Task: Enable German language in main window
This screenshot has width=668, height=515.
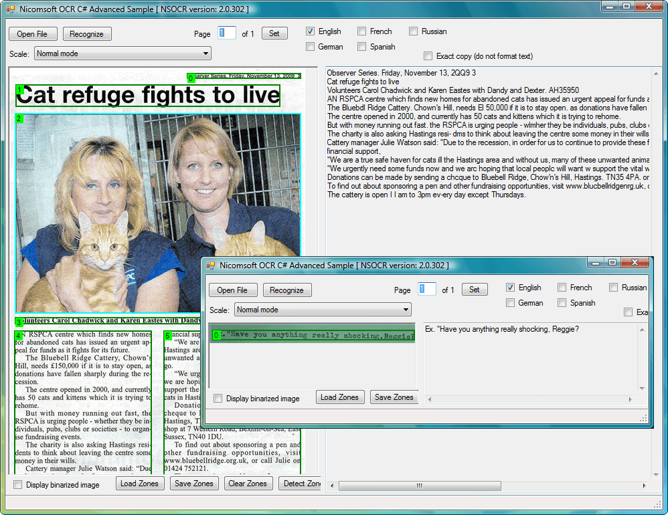Action: tap(310, 46)
